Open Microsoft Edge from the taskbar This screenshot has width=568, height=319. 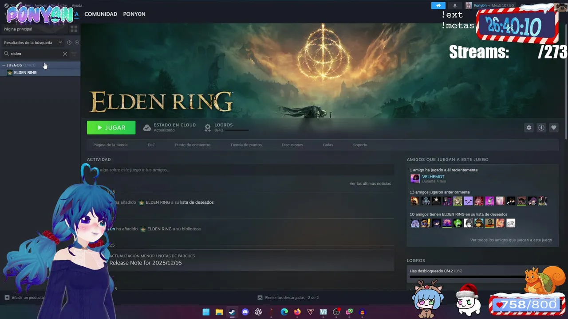click(x=284, y=312)
